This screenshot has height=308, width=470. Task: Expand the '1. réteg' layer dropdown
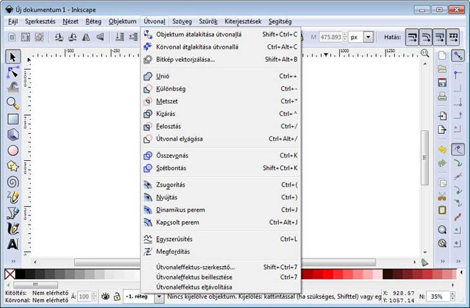coord(159,296)
